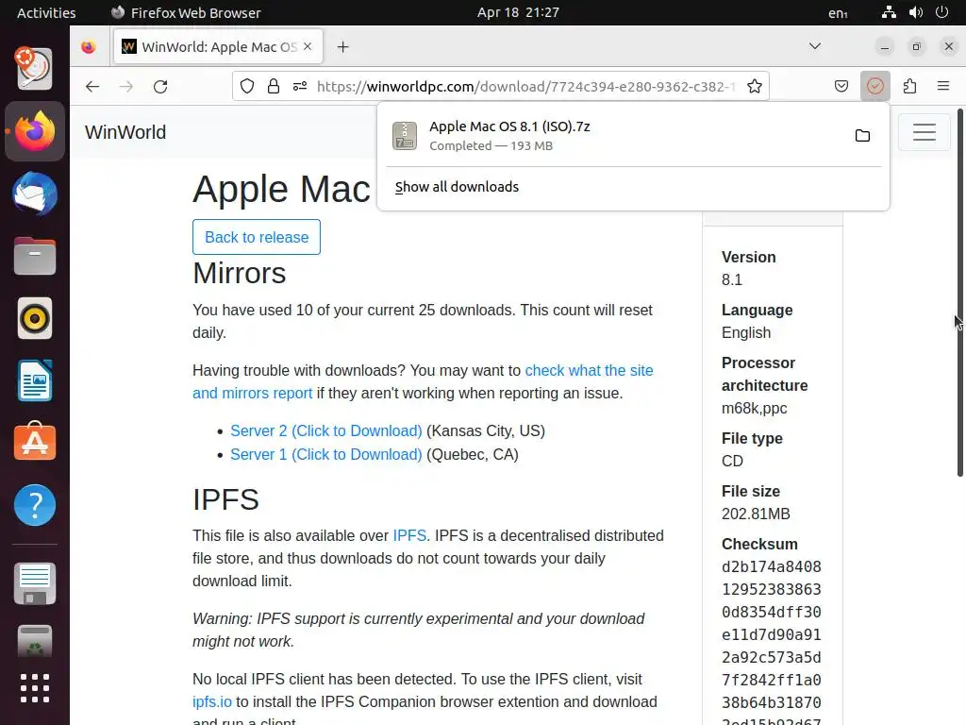Switch the en keyboard input source
The image size is (966, 725).
838,12
